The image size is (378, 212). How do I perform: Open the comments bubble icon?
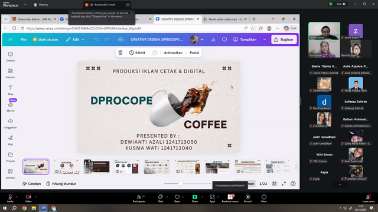click(x=224, y=39)
